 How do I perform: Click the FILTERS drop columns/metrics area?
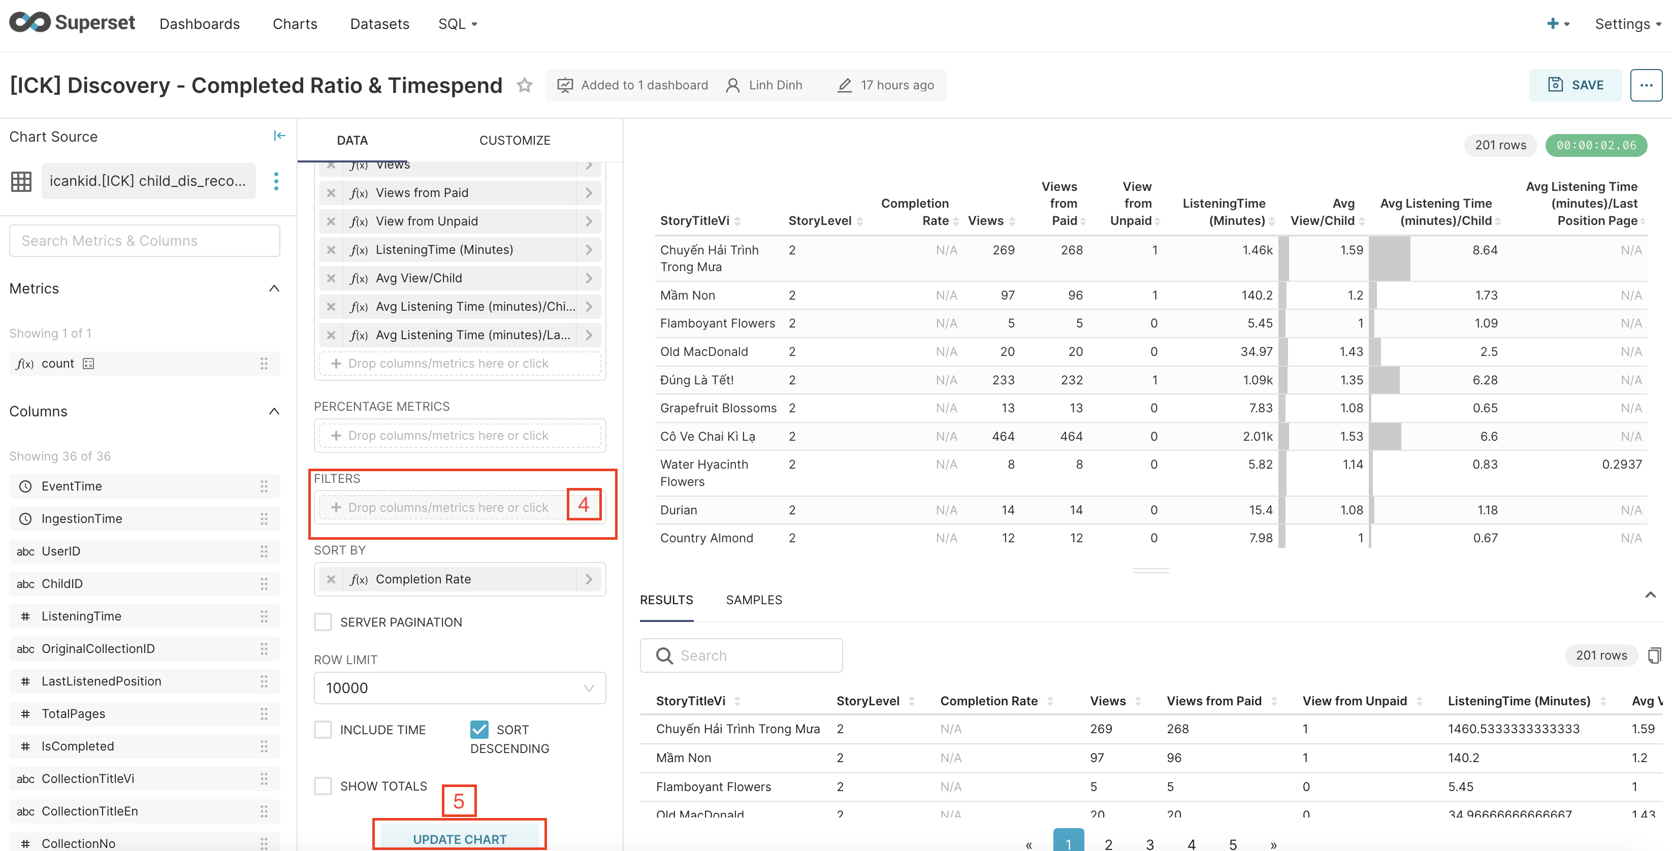click(x=460, y=508)
